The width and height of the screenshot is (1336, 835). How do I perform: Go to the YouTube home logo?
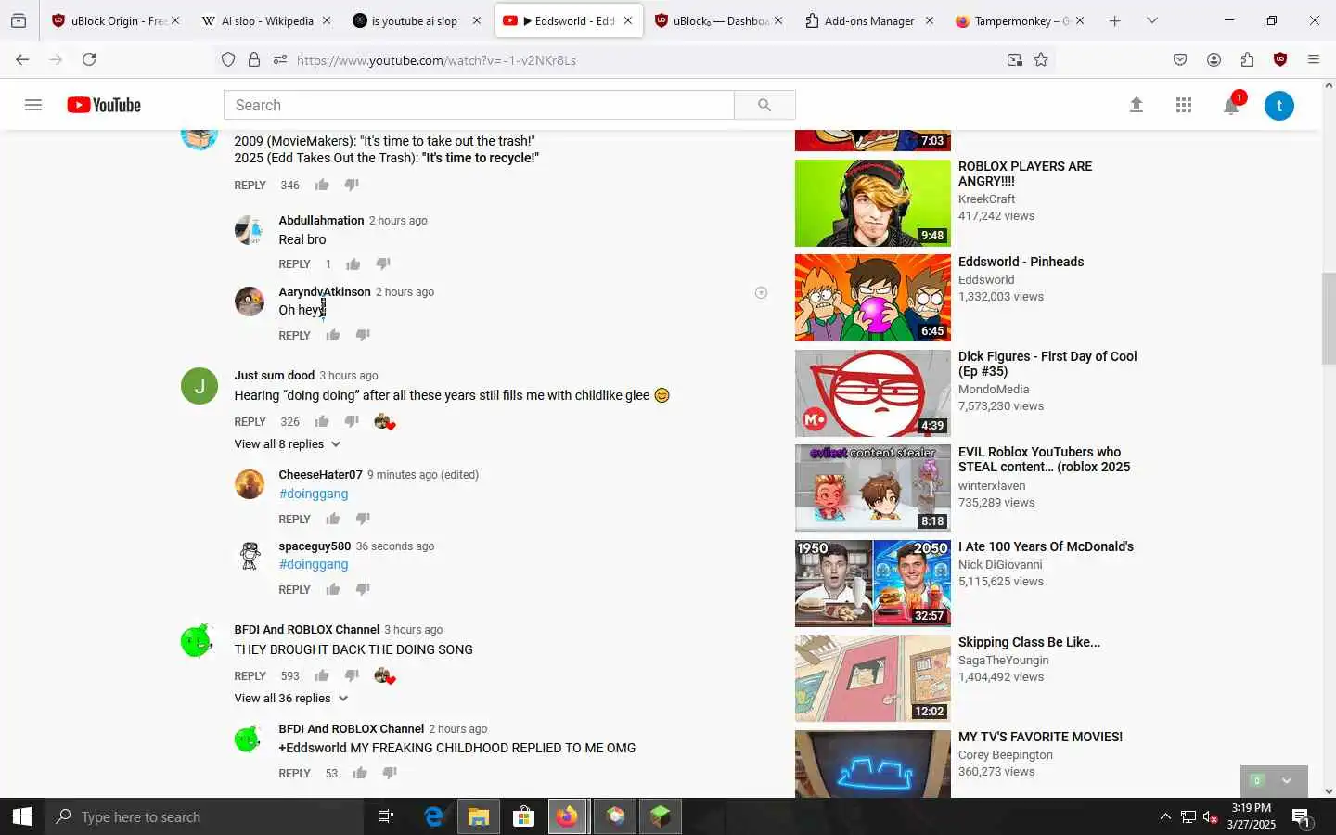tap(104, 105)
